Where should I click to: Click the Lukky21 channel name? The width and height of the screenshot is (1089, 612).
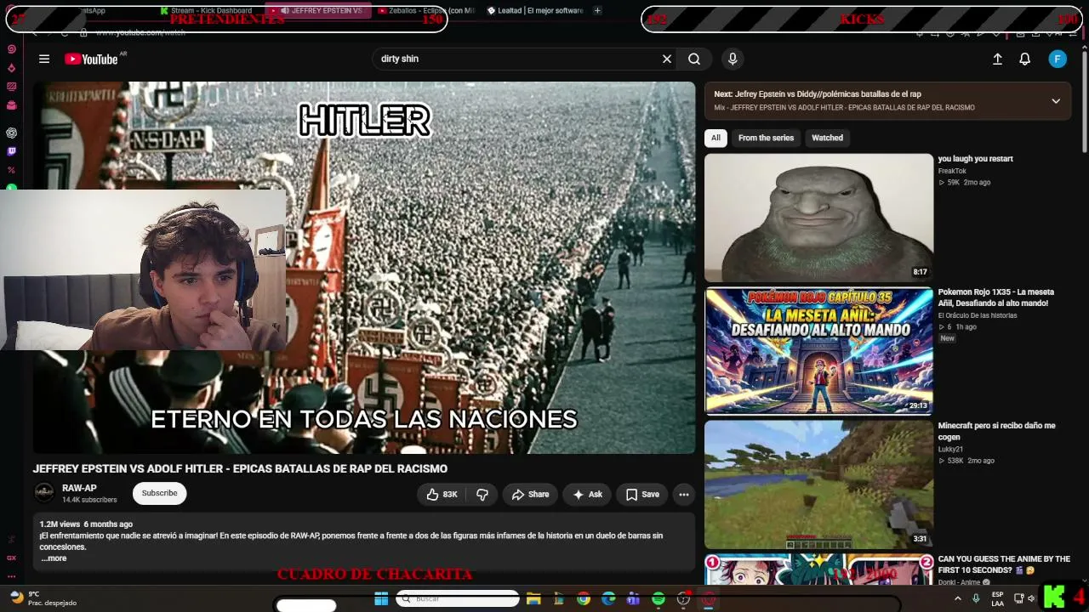(x=950, y=449)
